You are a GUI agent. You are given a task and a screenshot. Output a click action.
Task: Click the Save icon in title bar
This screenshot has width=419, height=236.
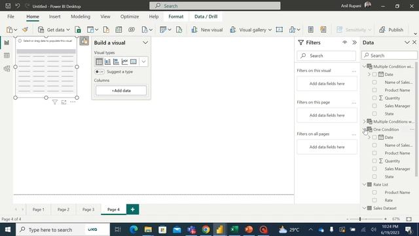[x=8, y=6]
